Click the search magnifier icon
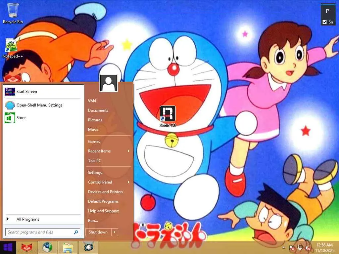The image size is (339, 254). (76, 232)
